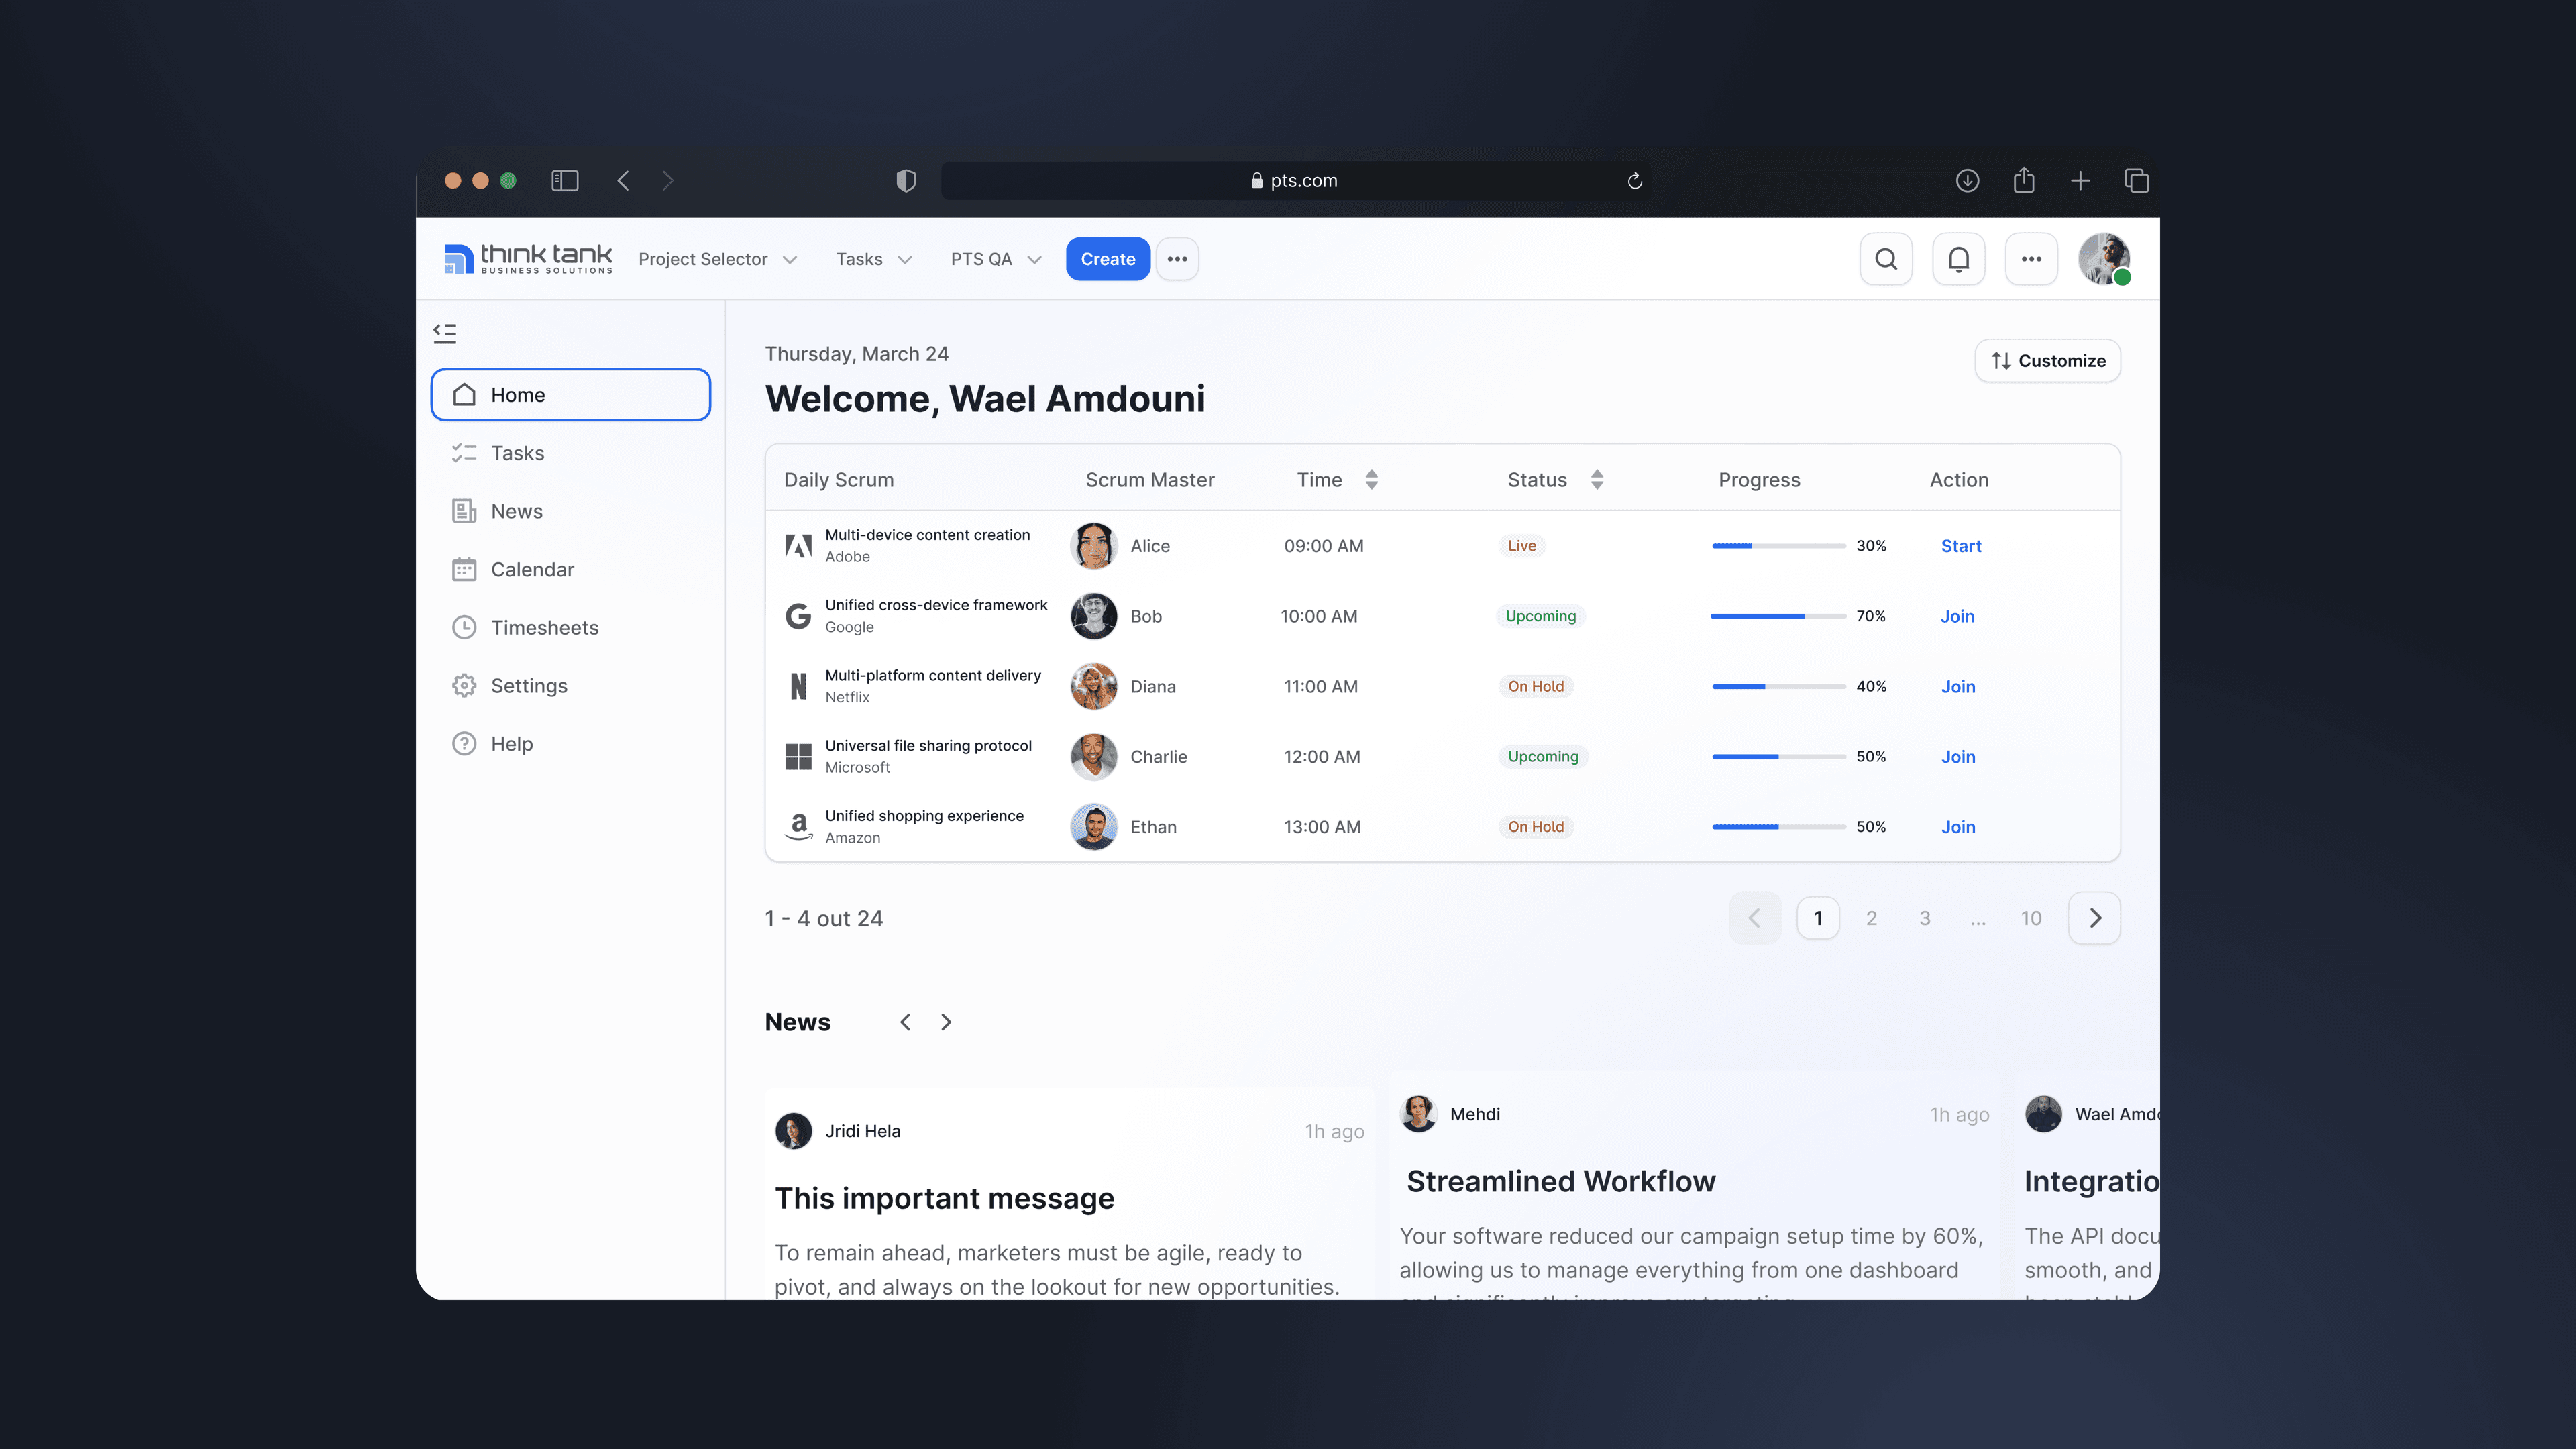Jump to page 10 in pagination
This screenshot has width=2576, height=1449.
(x=2030, y=918)
